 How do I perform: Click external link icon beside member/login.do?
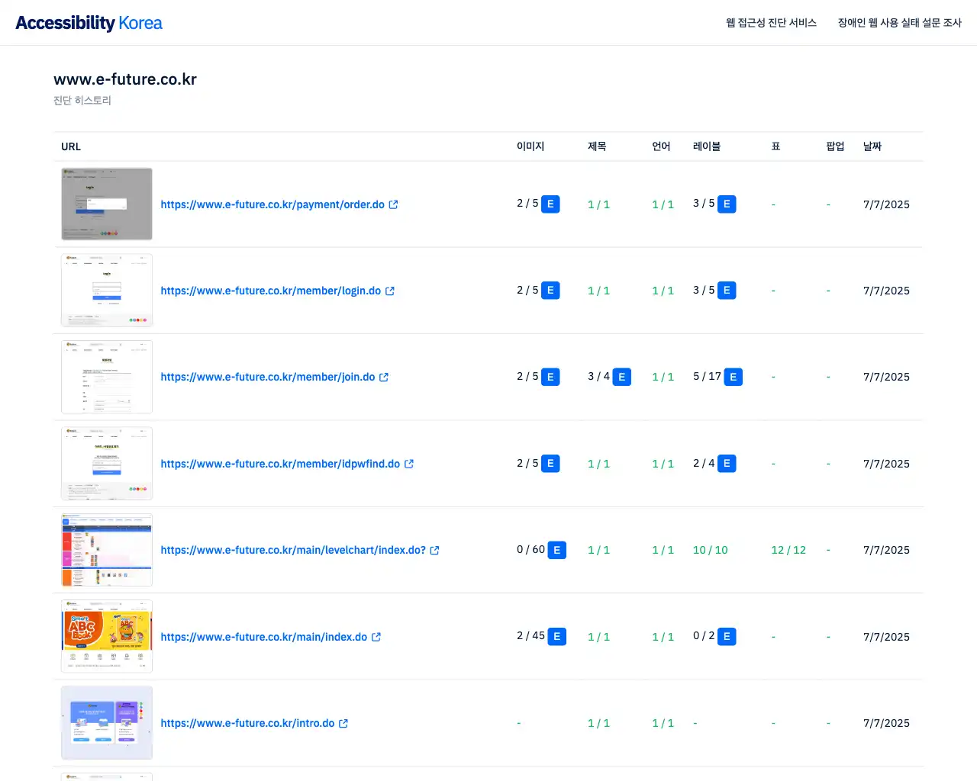pos(390,291)
